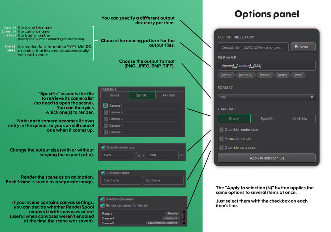
Task: Enable Animation render in Options panel
Action: pos(221,139)
